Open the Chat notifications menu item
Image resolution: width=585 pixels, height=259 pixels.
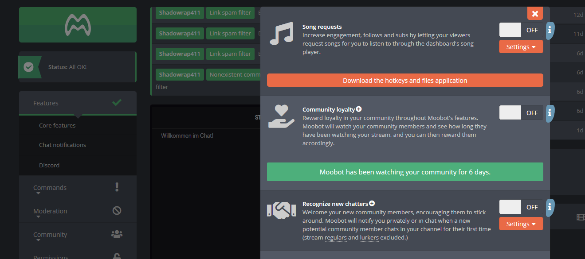point(63,145)
